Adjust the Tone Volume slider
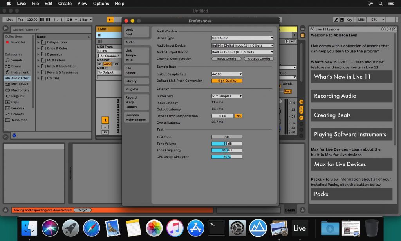 (x=226, y=143)
